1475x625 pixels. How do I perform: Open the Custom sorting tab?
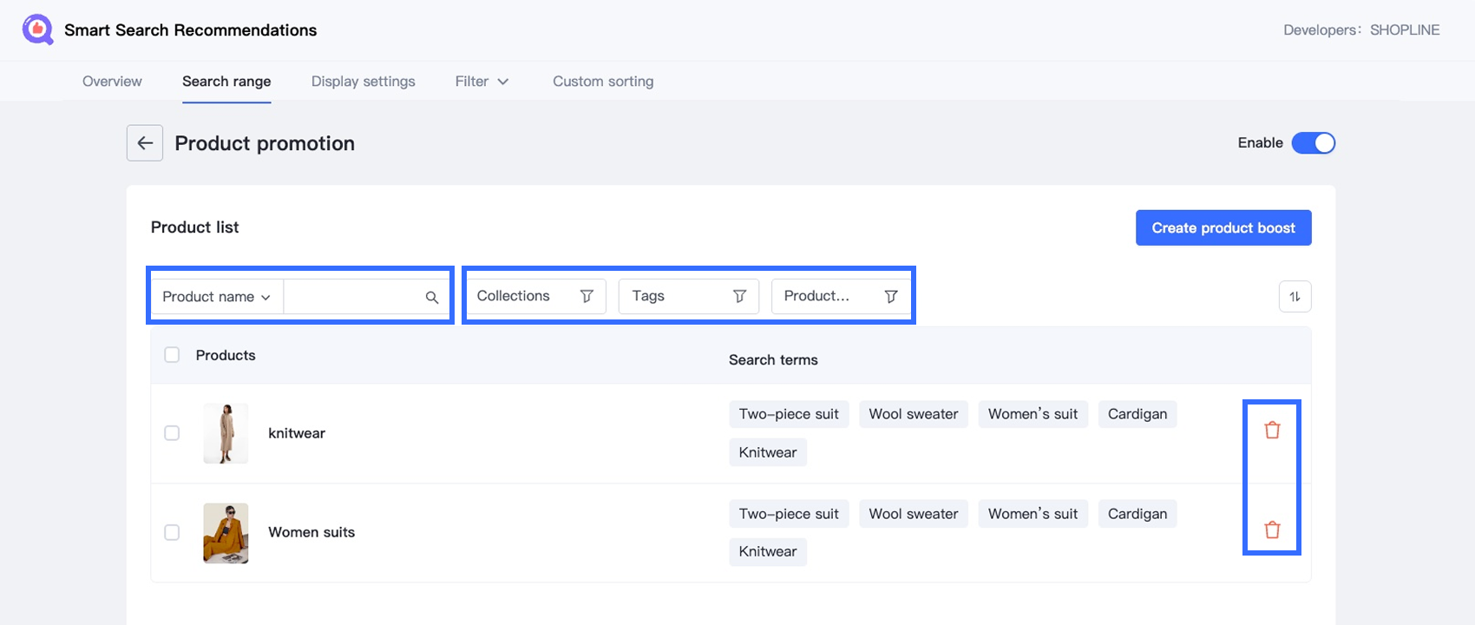coord(603,82)
